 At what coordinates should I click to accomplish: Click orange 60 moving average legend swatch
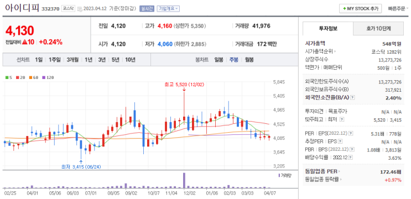30,77
